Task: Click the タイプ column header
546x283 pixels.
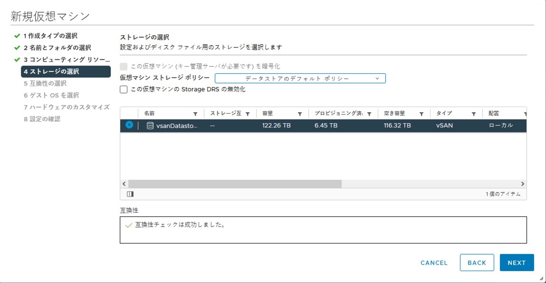Action: click(x=444, y=114)
